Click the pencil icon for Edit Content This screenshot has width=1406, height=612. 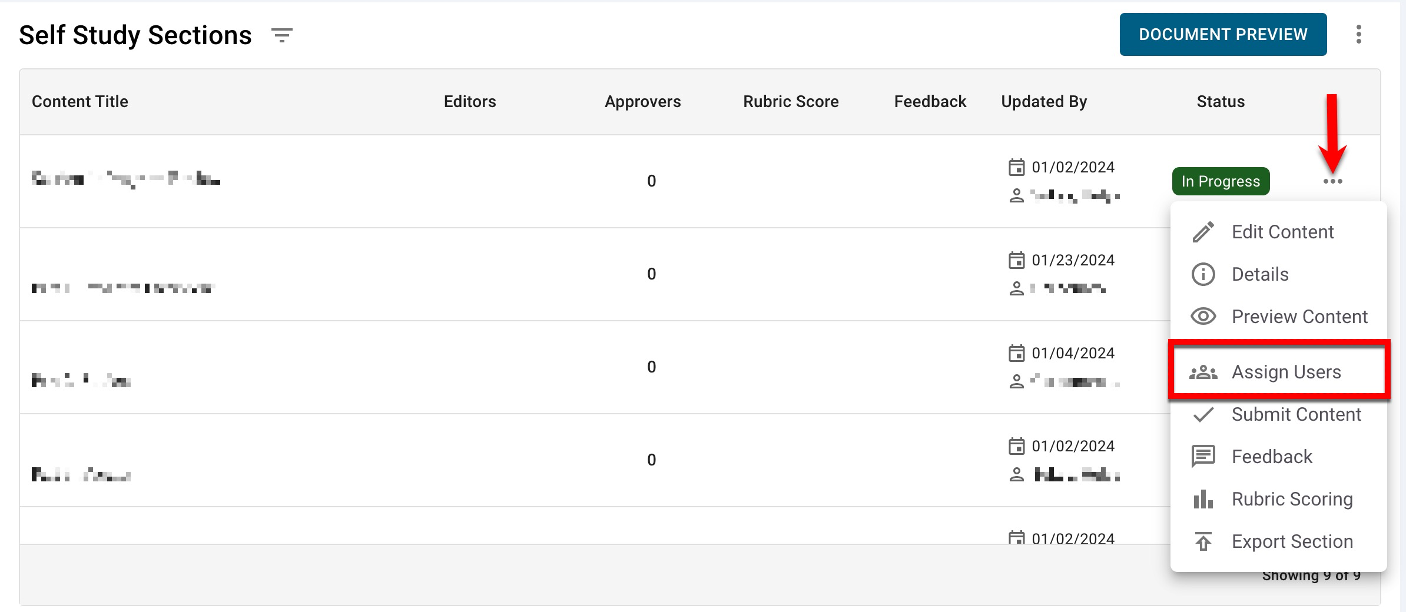(1203, 232)
